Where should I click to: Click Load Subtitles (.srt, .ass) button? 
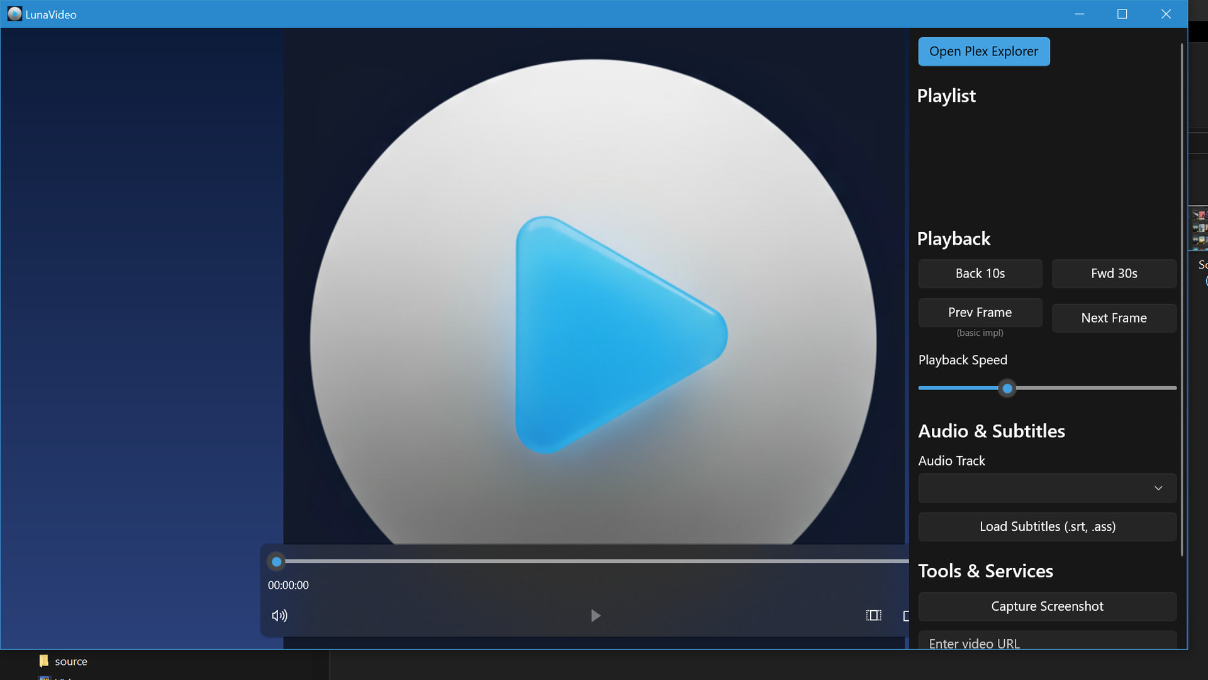(1047, 527)
